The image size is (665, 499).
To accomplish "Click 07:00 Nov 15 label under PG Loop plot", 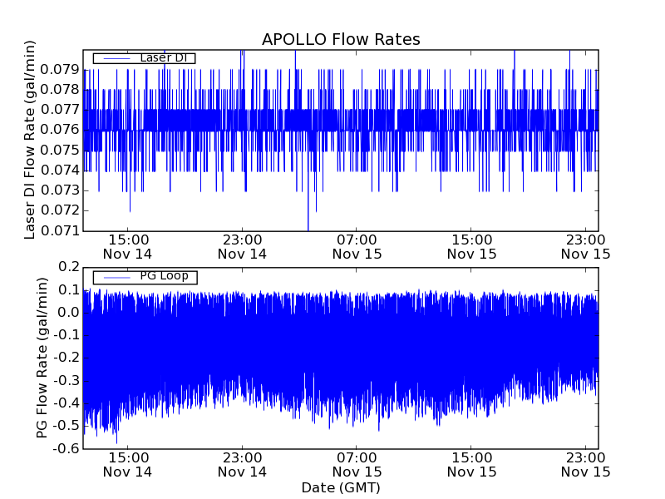I will click(357, 465).
